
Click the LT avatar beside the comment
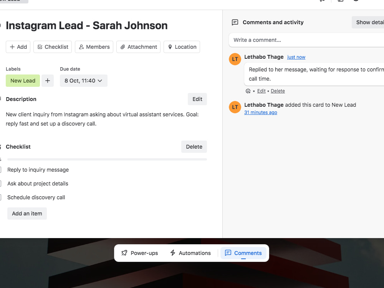tap(235, 59)
